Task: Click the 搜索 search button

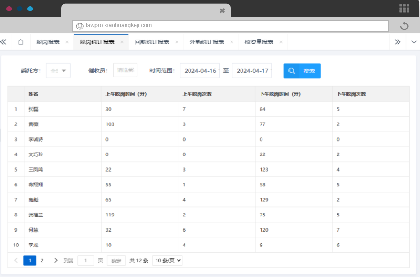Action: point(302,71)
